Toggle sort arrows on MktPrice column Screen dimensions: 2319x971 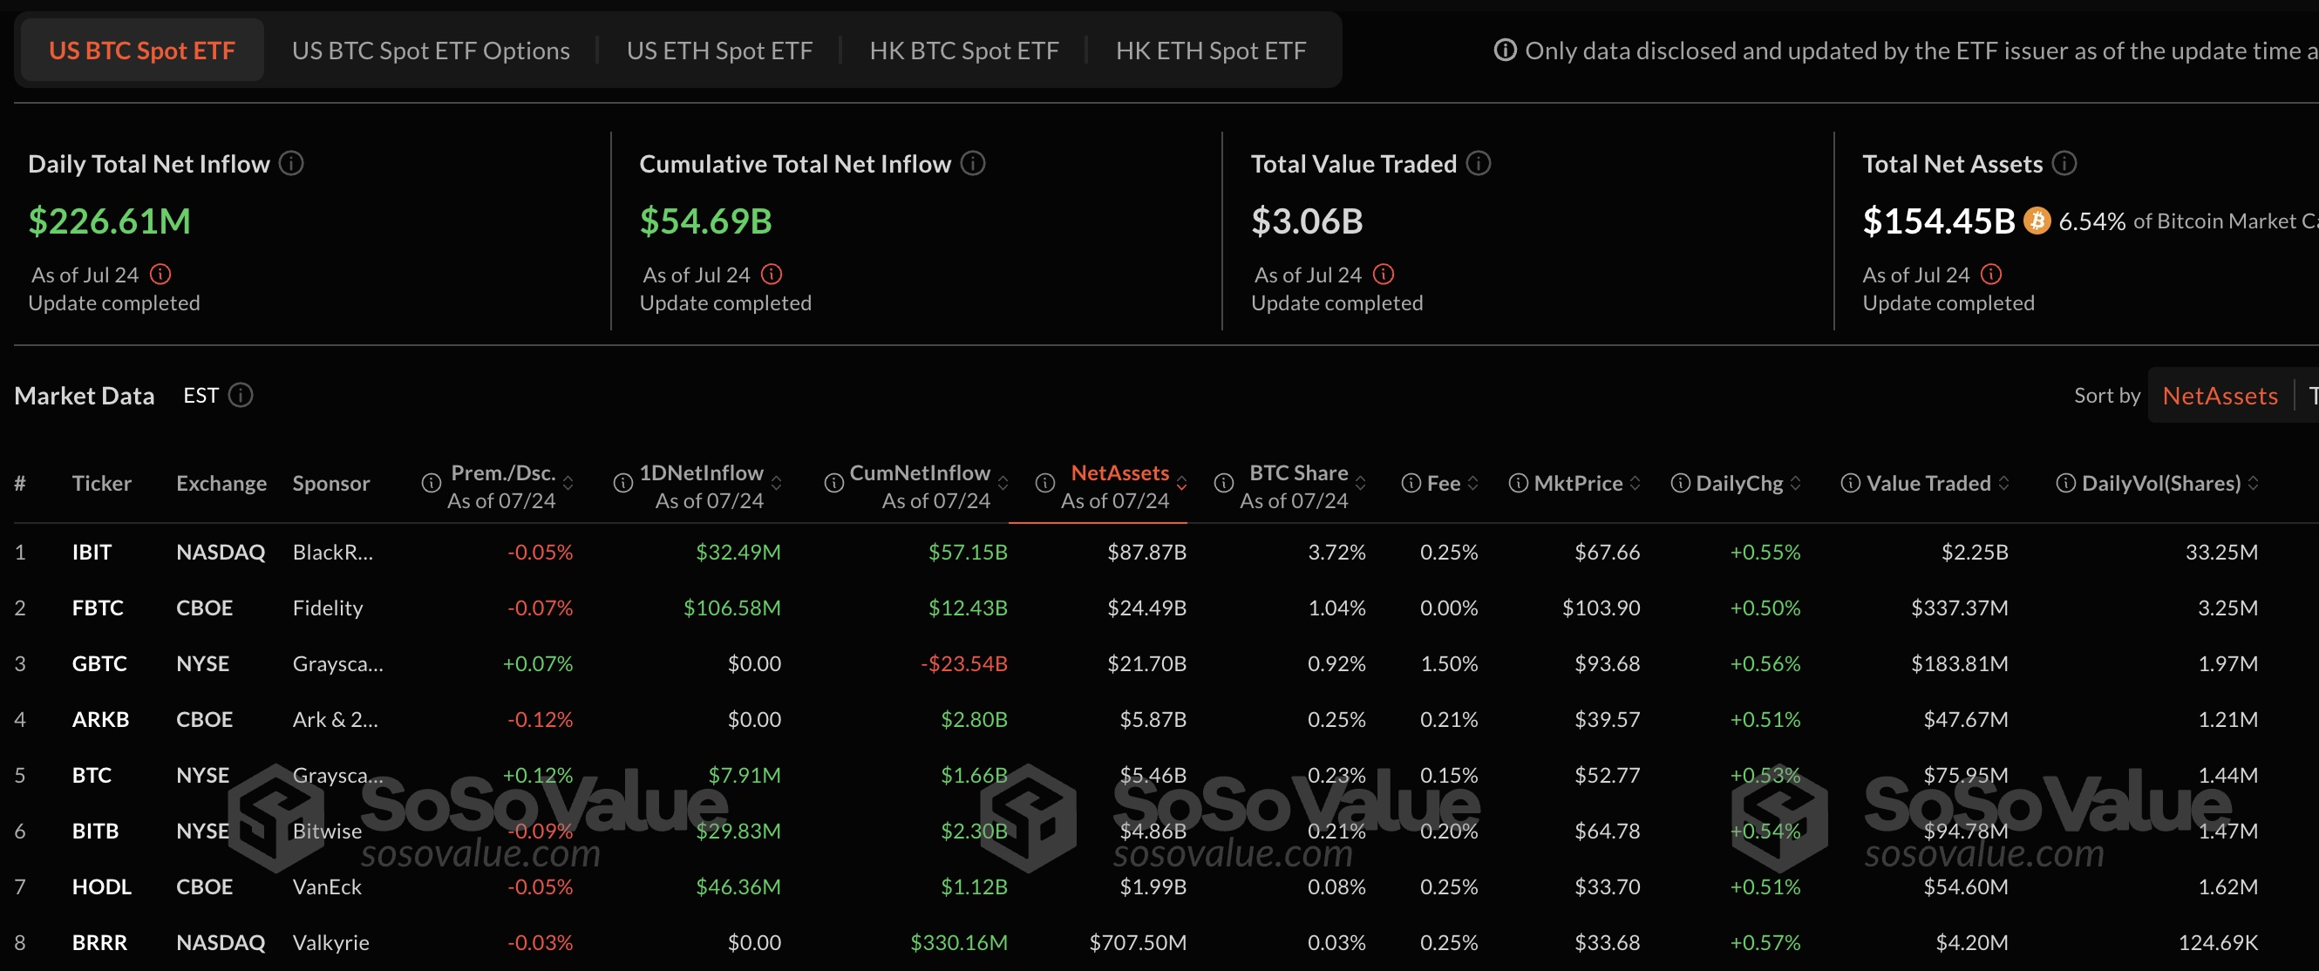point(1635,483)
